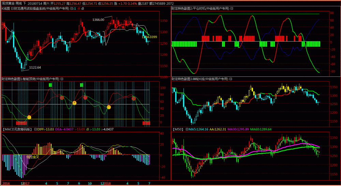This screenshot has width=341, height=186.
Task: Click the 低位金叉 annotation in MACD
Action: tap(33, 157)
